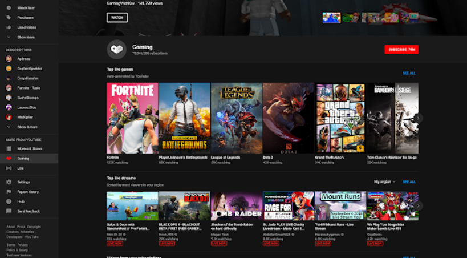Click the Help question mark icon
Screen dimensions: 467x258
coord(9,201)
